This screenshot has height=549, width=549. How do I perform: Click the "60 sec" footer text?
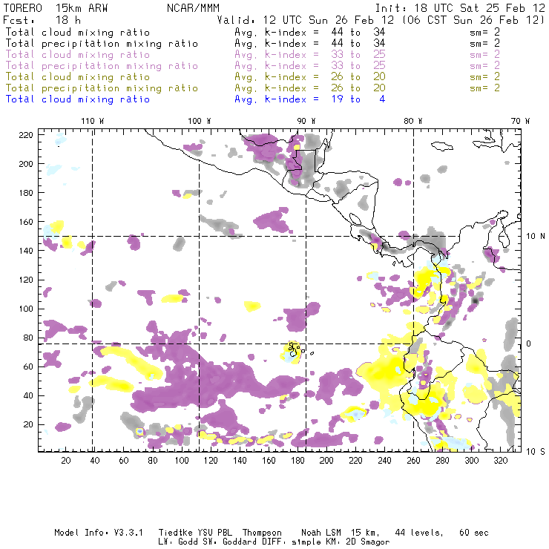coord(474,533)
